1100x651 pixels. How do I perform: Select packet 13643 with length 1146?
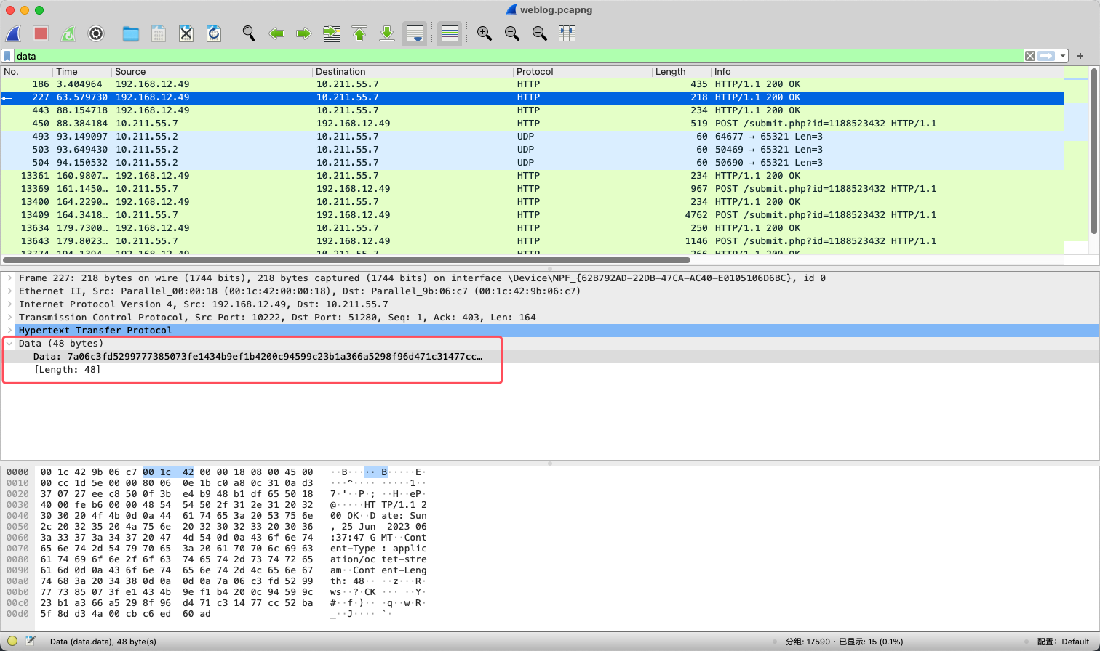coord(532,241)
